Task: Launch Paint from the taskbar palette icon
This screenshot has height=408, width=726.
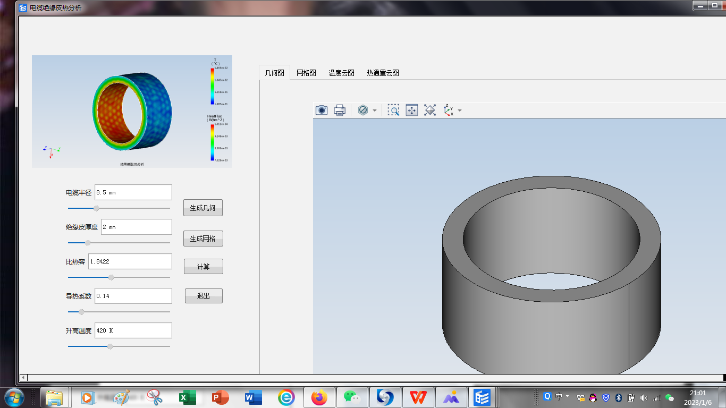Action: [121, 397]
